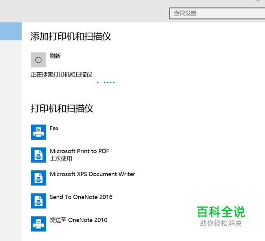Click the 打印机和扫描仪 section heading
The width and height of the screenshot is (265, 241).
pos(62,108)
